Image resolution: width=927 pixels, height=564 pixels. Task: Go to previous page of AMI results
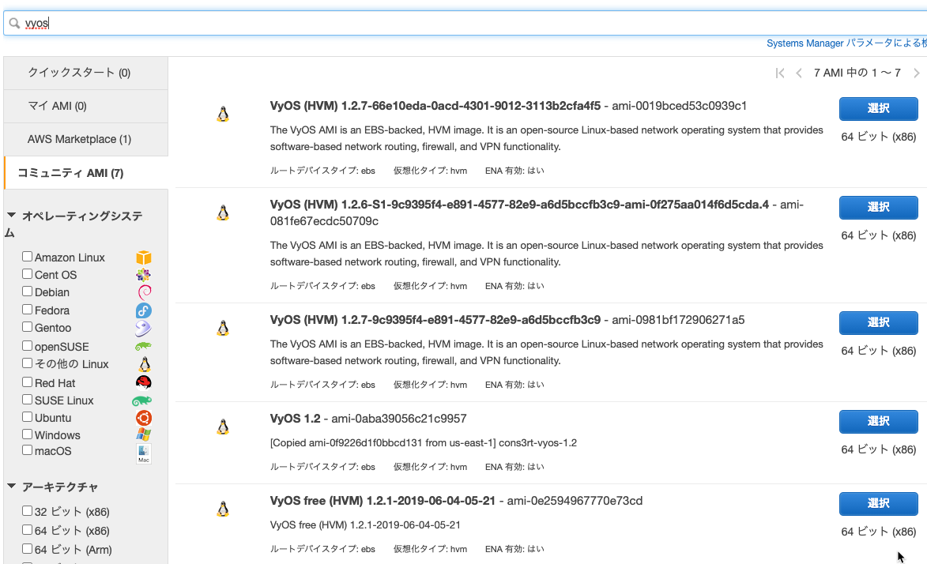click(x=799, y=73)
